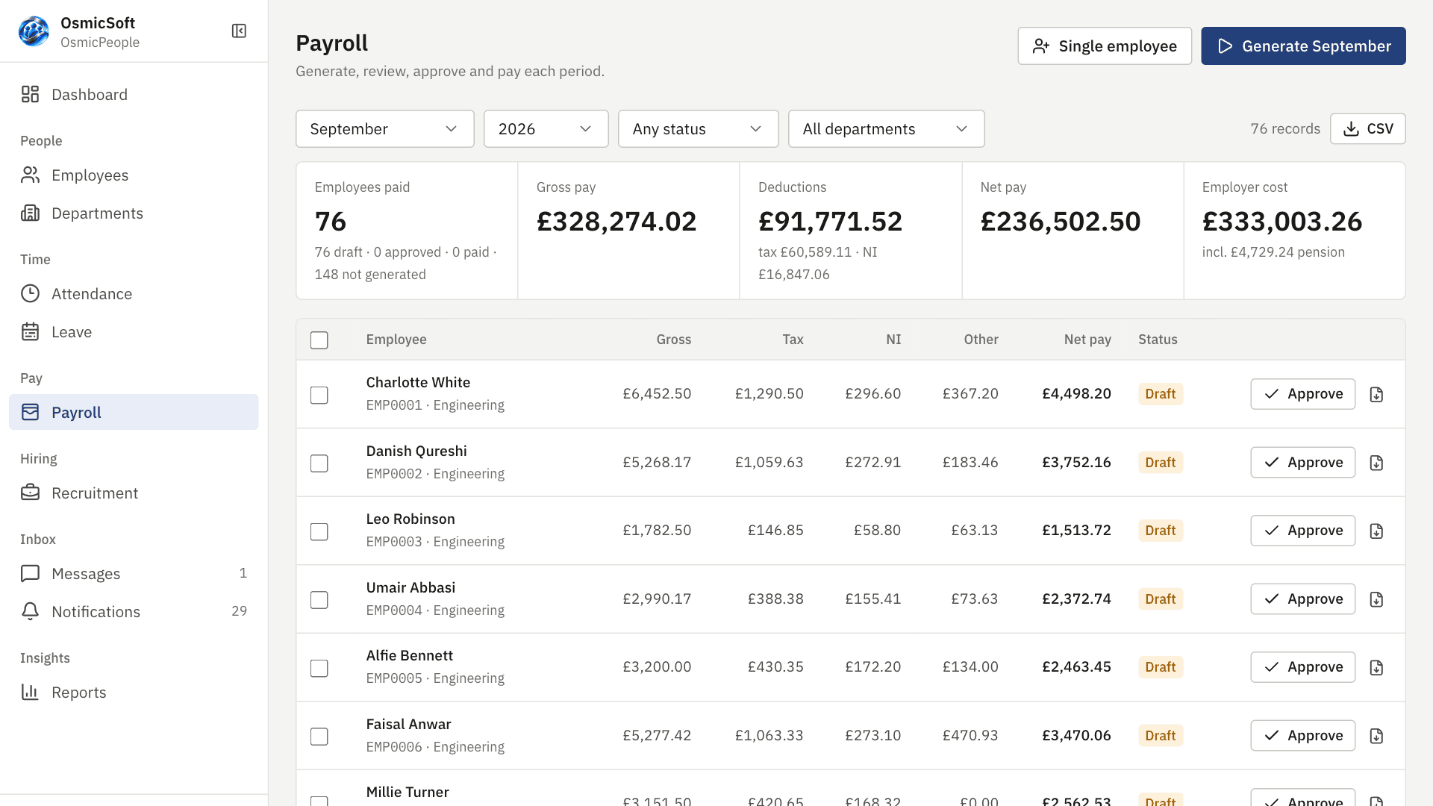Open the Employees page

(x=134, y=175)
